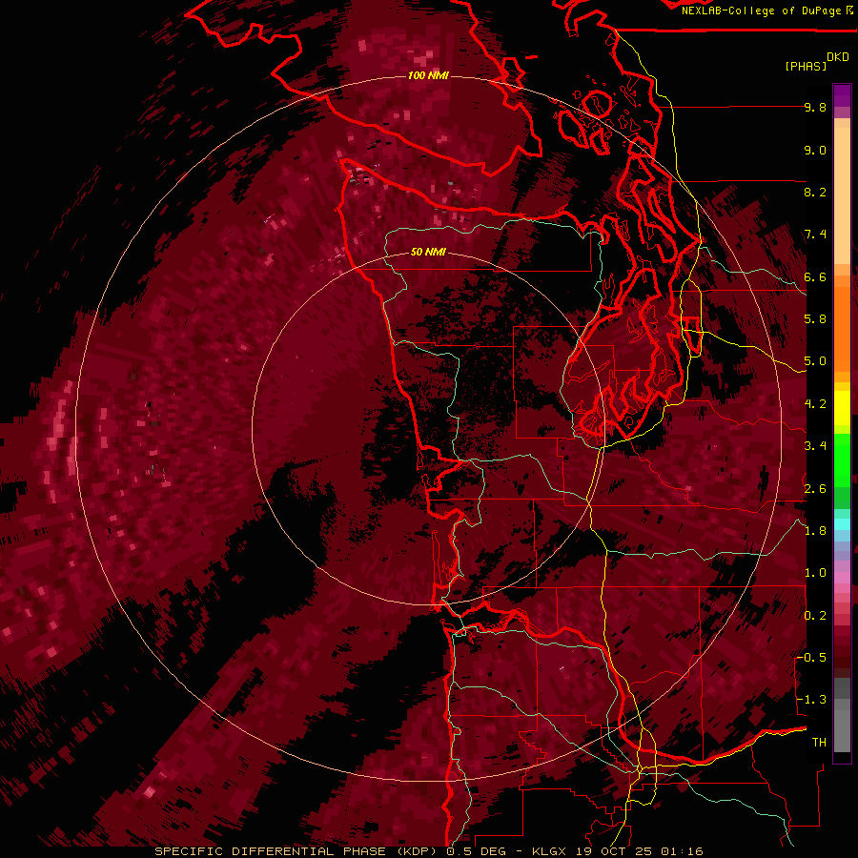
Task: Click the 01:16 timestamp in caption
Action: click(682, 851)
